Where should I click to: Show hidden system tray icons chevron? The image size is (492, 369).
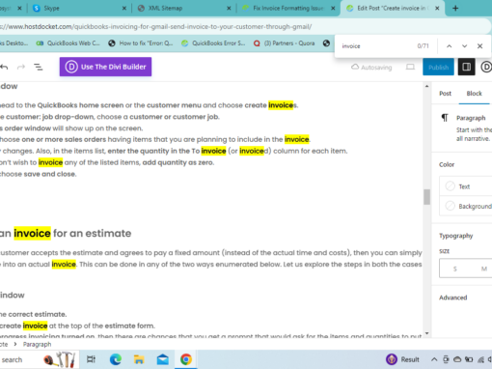(434, 359)
